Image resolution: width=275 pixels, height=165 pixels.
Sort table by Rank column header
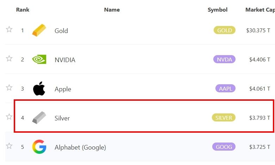click(23, 10)
